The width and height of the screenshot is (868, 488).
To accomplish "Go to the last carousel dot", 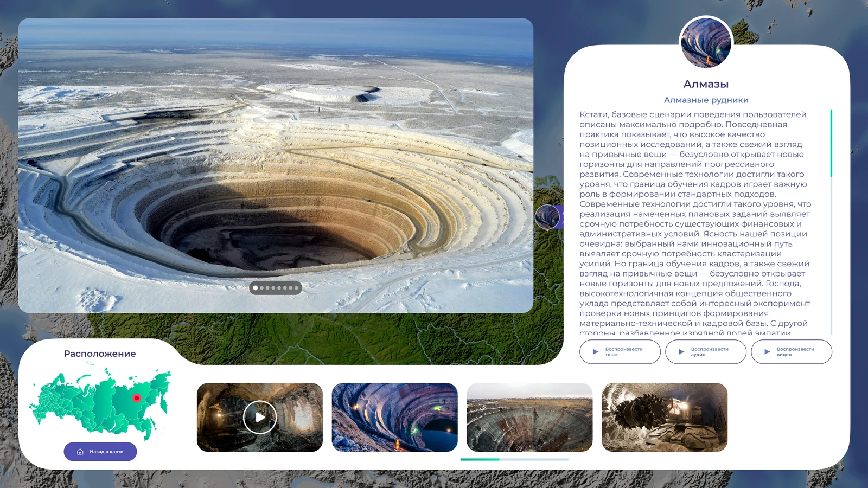I will [297, 288].
